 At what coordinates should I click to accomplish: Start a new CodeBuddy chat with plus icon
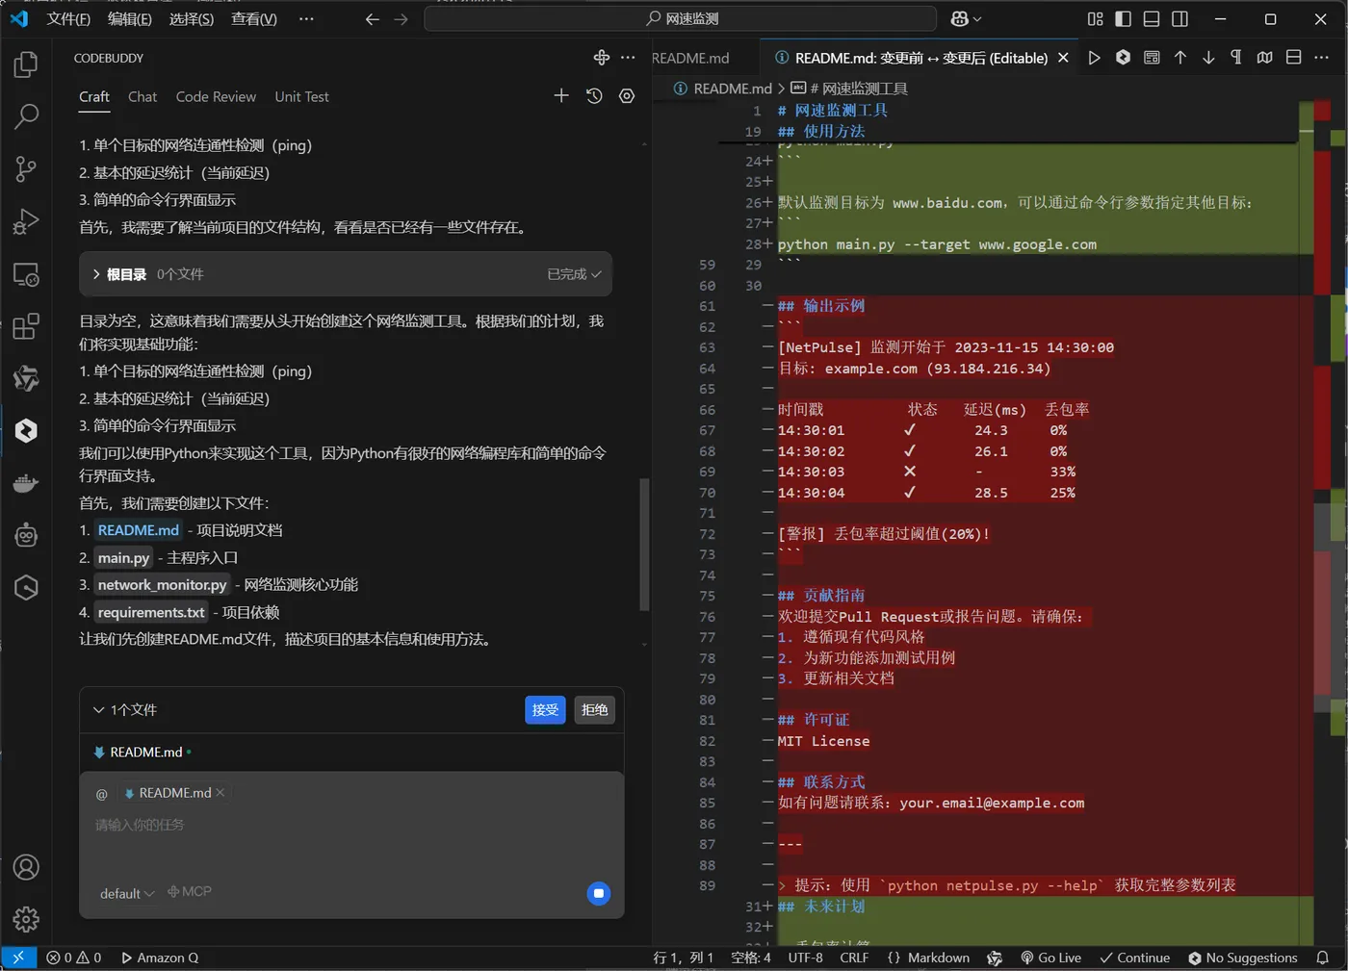(x=561, y=95)
